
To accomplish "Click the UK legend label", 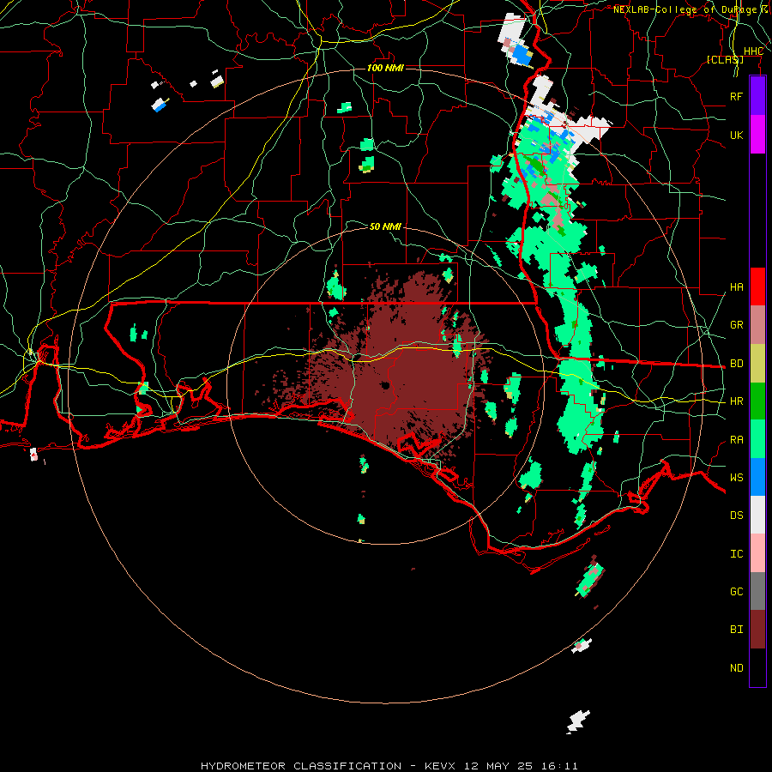I will pos(736,135).
